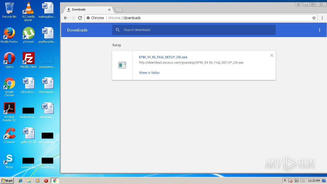Click the downloaded exe file icon
Screen dimensions: 327x184
click(122, 65)
